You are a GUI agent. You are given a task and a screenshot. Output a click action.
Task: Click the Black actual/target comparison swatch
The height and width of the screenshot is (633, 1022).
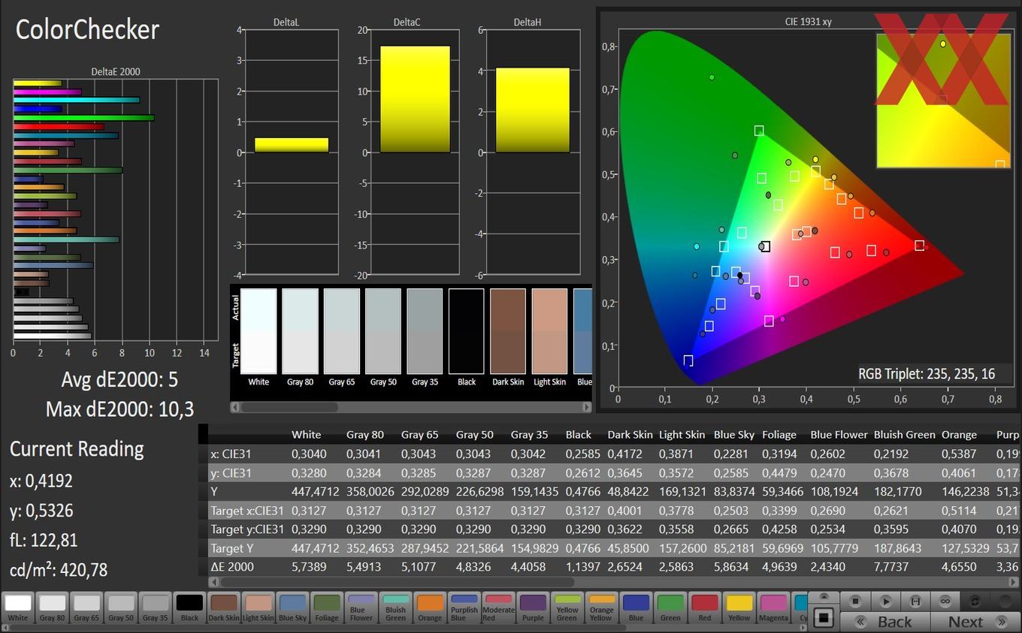click(467, 331)
